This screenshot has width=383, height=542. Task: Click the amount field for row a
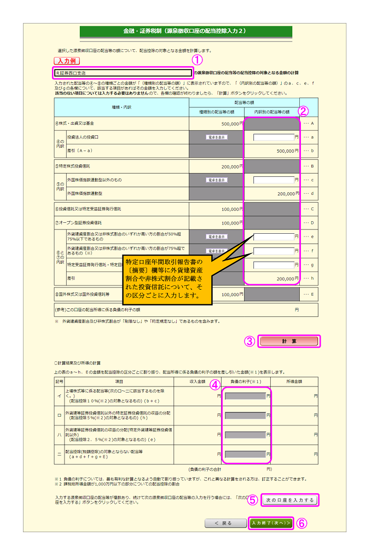click(274, 137)
